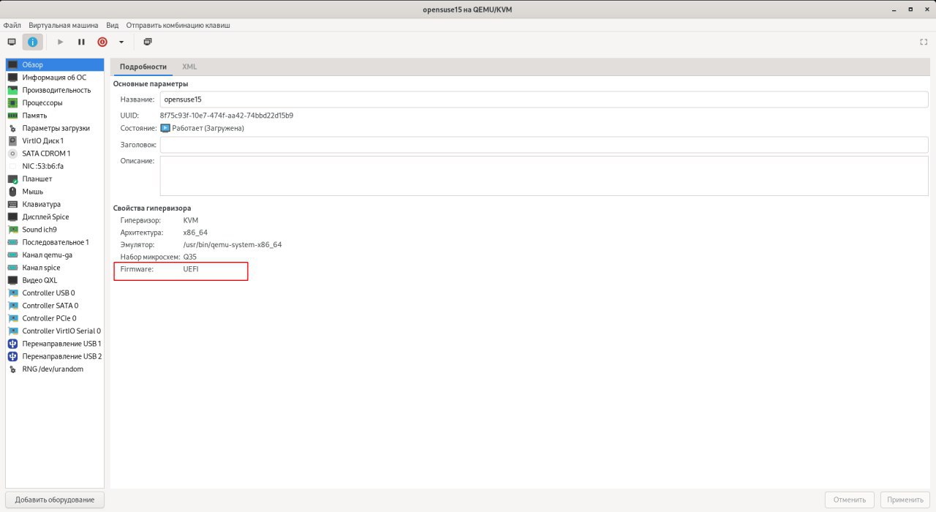
Task: Select Обзор in hardware list
Action: (55, 64)
